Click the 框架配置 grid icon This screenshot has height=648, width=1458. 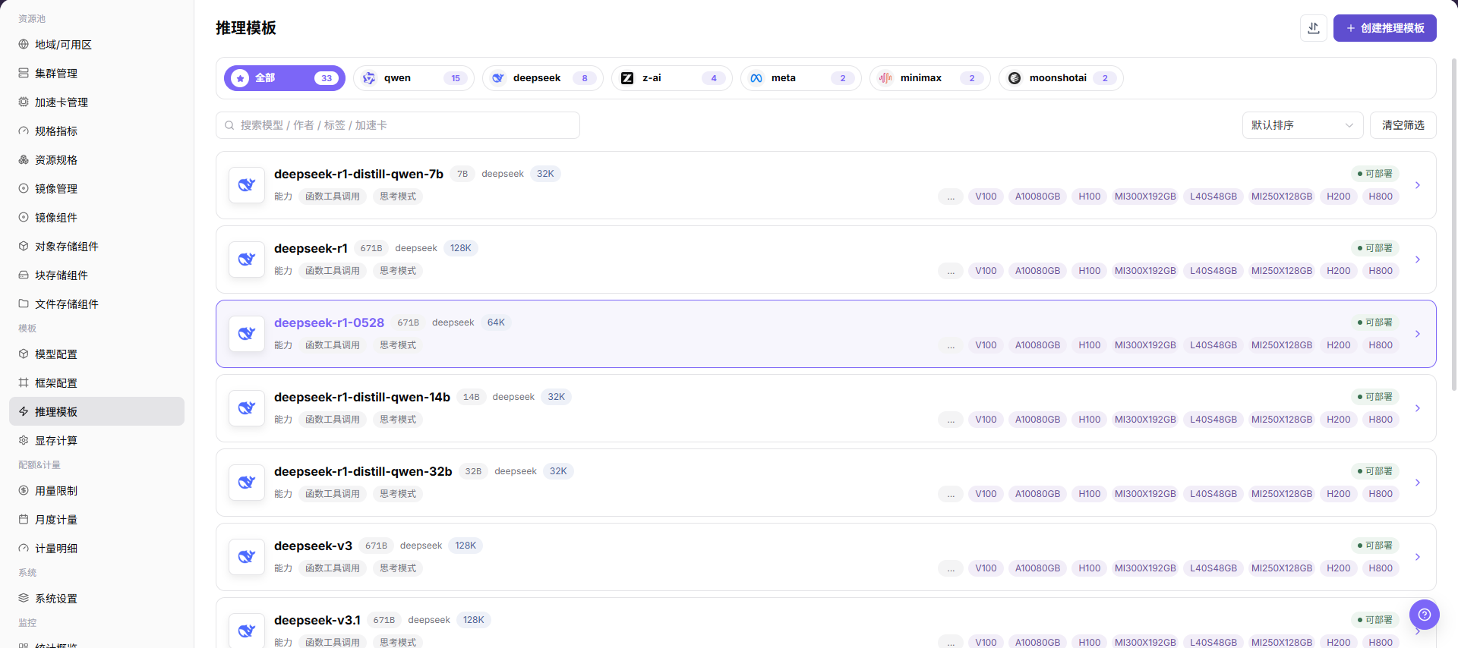coord(24,383)
